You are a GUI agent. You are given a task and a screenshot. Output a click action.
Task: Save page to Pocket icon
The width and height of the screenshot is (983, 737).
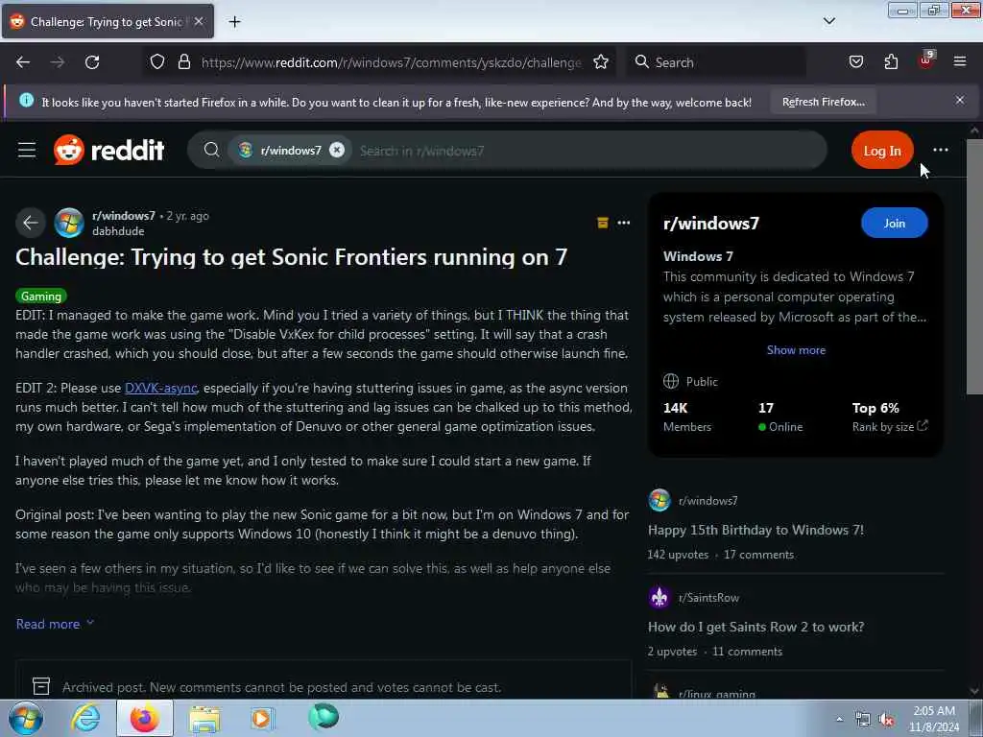855,62
